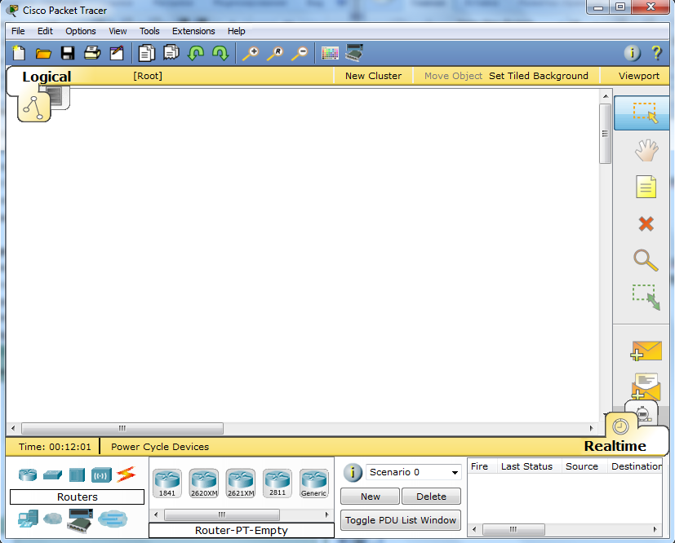Add a complex PDU envelope

[x=646, y=387]
